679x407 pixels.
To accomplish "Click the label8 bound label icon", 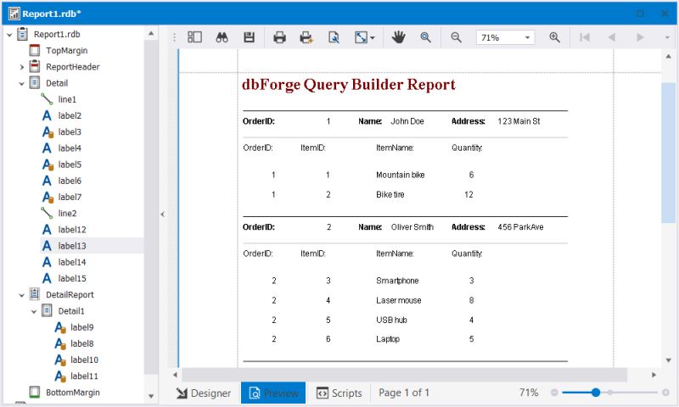I will 60,344.
